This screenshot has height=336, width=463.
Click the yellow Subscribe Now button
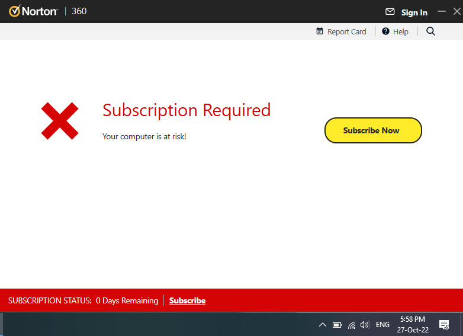[373, 130]
